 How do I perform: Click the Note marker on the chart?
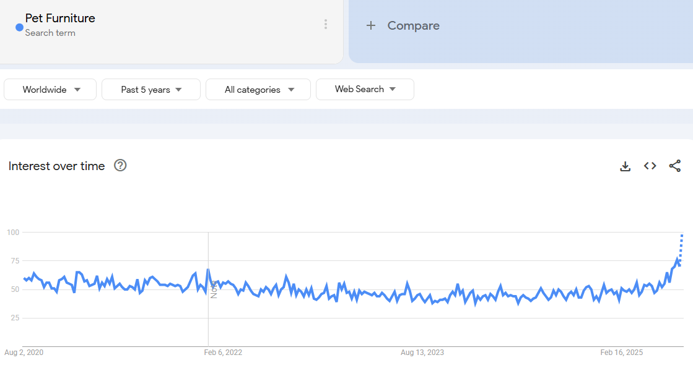coord(213,289)
